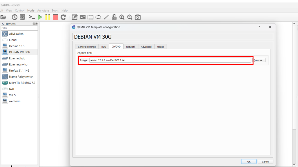Click the Start all nodes play icon

pos(40,17)
